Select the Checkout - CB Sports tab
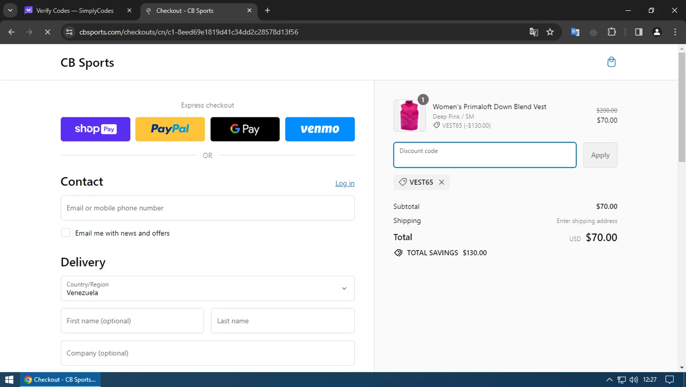This screenshot has width=686, height=387. (x=199, y=11)
